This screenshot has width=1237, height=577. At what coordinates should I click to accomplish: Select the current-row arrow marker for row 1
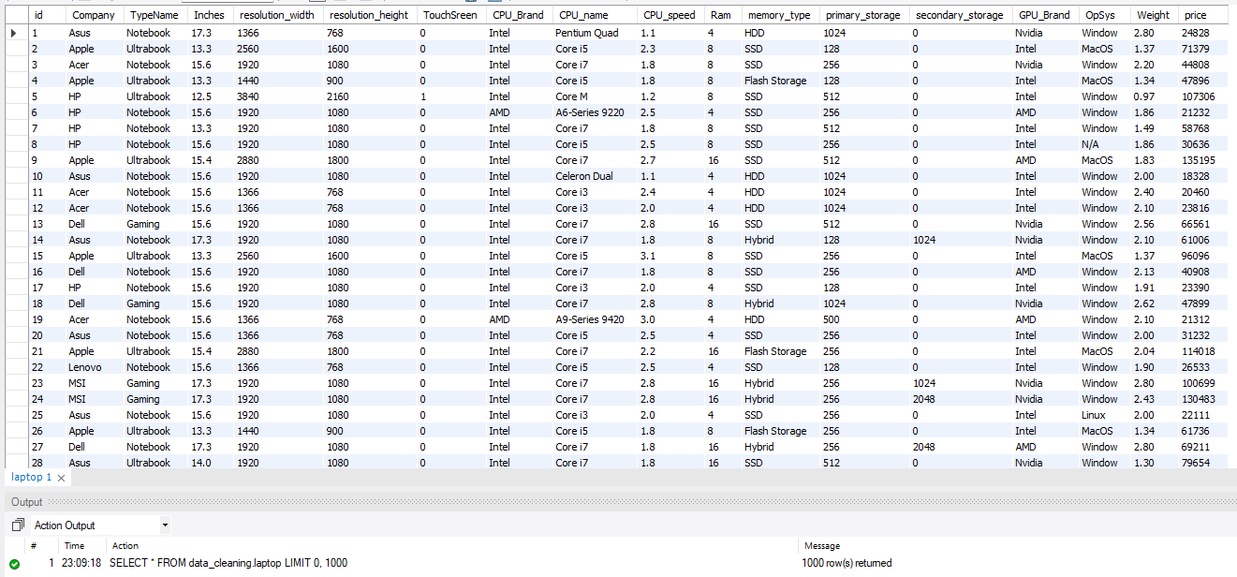[x=14, y=33]
